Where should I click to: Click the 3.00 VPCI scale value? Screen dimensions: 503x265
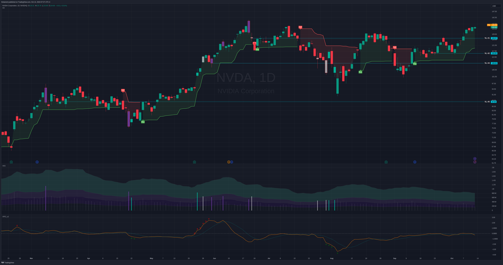tap(493, 218)
